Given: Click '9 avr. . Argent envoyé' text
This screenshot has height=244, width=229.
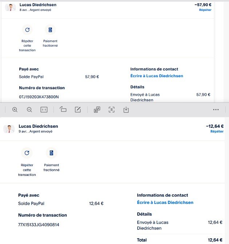Looking at the screenshot, I should click(x=35, y=131).
